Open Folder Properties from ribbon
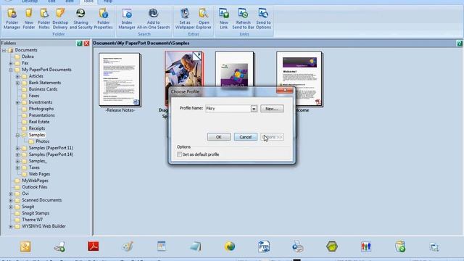Screen dimensions: 464x261 pos(103,19)
